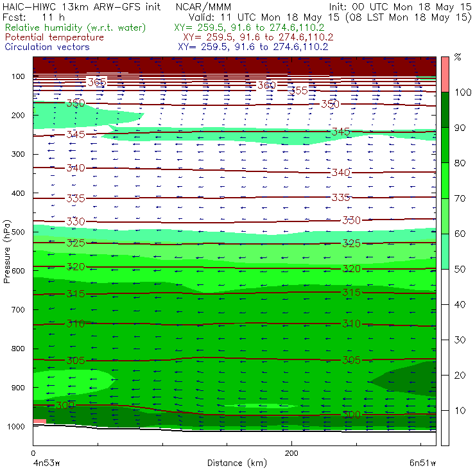The height and width of the screenshot is (475, 475).
Task: Click the '70' colorbar tick label
Action: pos(460,198)
